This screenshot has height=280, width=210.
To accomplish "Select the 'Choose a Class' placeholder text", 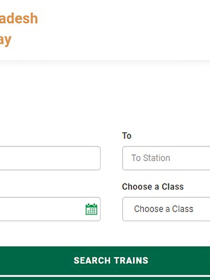I will [164, 209].
